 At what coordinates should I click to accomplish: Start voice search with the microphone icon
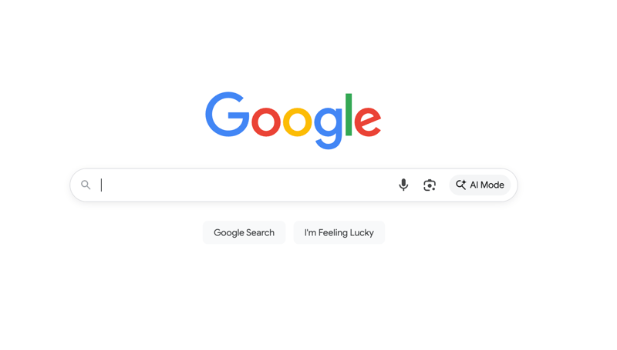tap(403, 185)
